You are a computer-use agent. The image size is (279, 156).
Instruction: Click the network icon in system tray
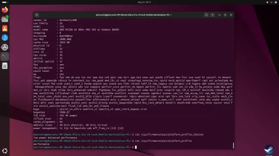coord(267,2)
